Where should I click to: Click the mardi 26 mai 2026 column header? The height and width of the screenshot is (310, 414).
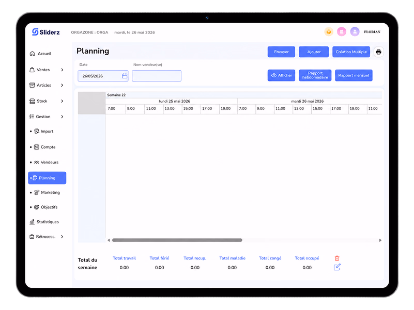(x=308, y=101)
